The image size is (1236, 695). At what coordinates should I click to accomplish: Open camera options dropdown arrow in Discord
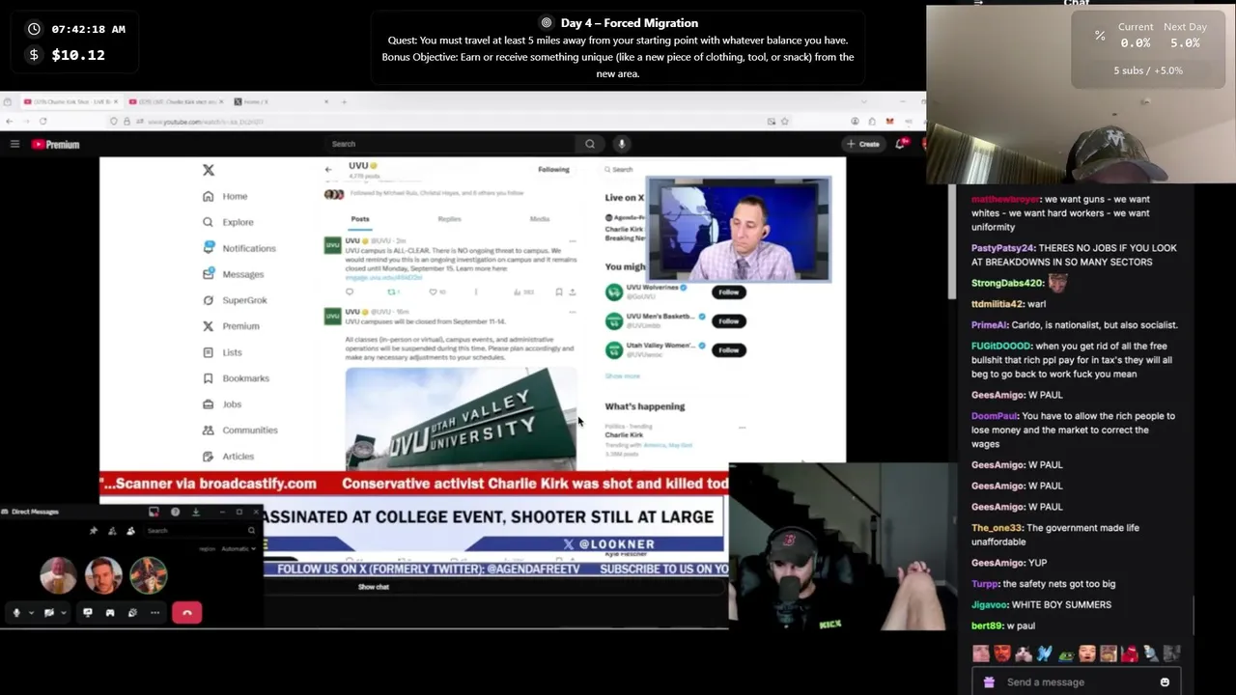click(64, 612)
